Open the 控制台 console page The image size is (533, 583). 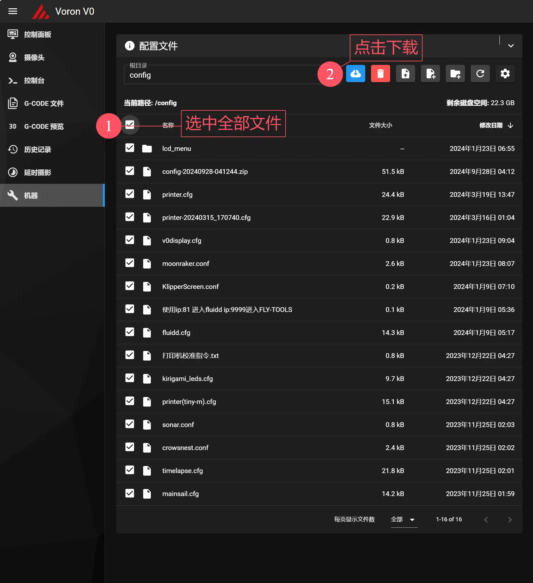pos(34,81)
